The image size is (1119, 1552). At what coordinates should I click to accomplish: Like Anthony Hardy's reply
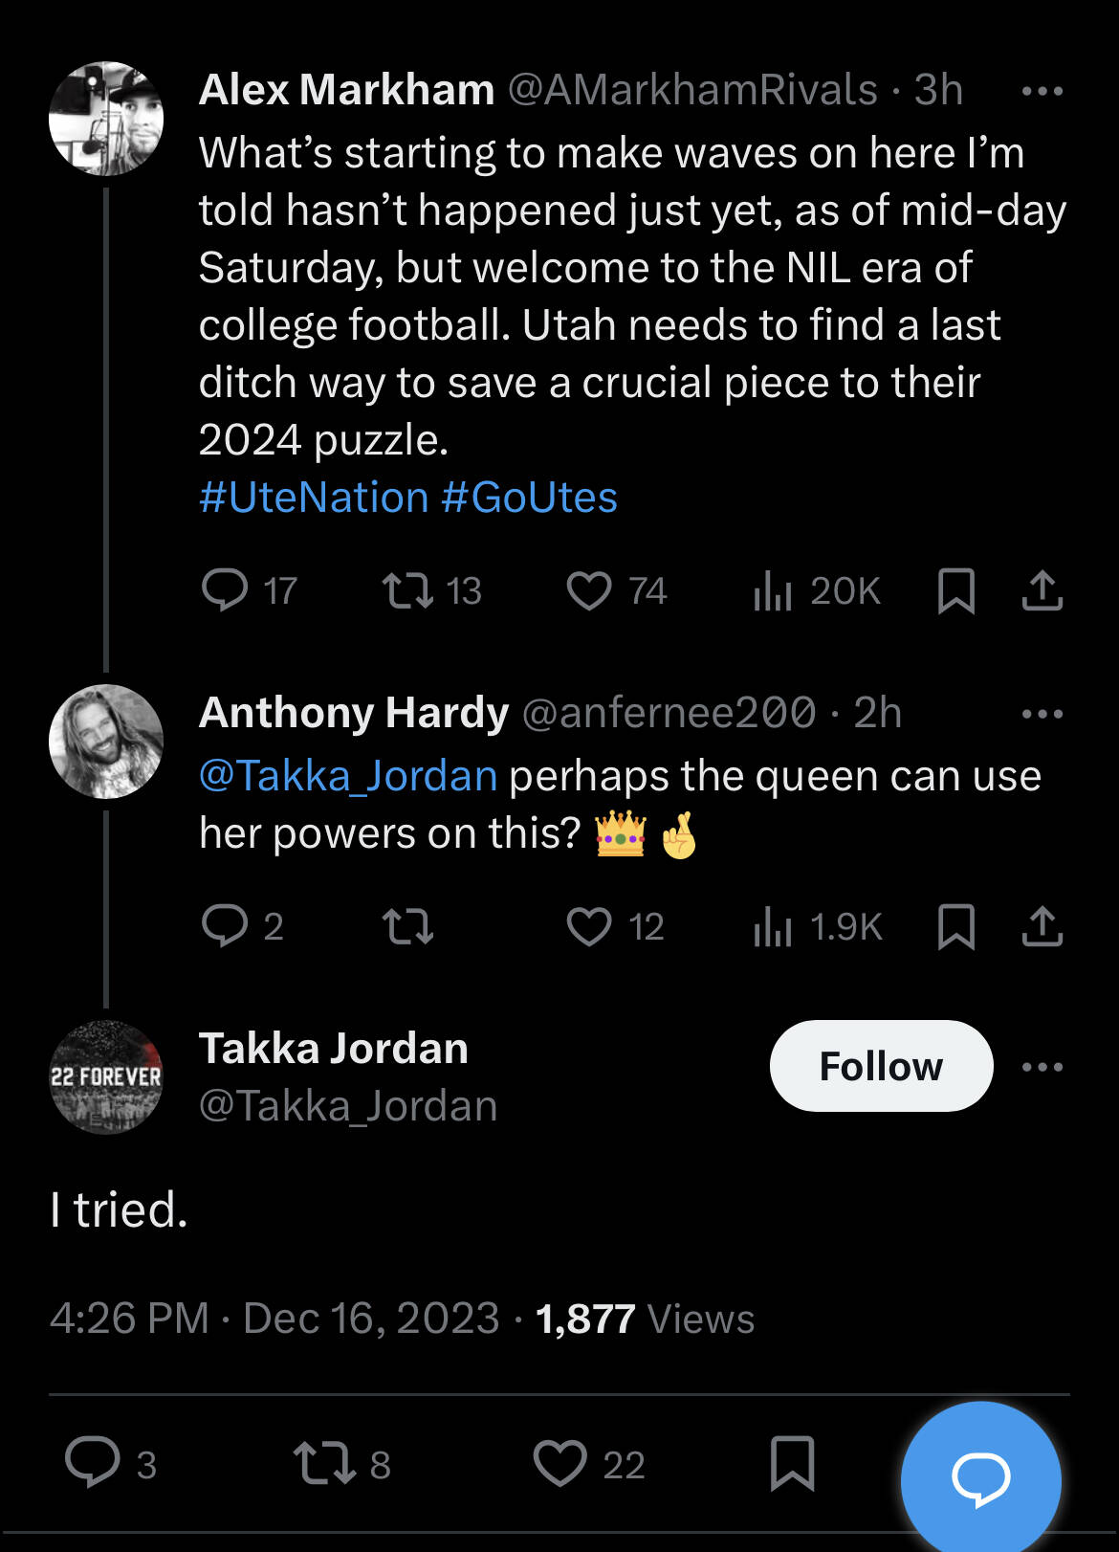coord(589,925)
